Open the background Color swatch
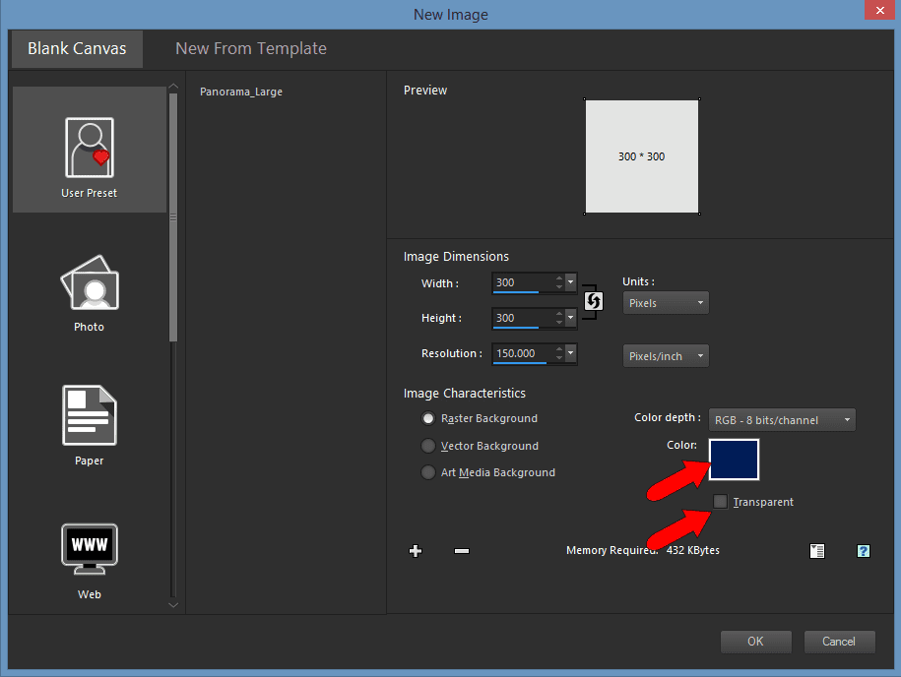This screenshot has width=901, height=677. pyautogui.click(x=734, y=460)
